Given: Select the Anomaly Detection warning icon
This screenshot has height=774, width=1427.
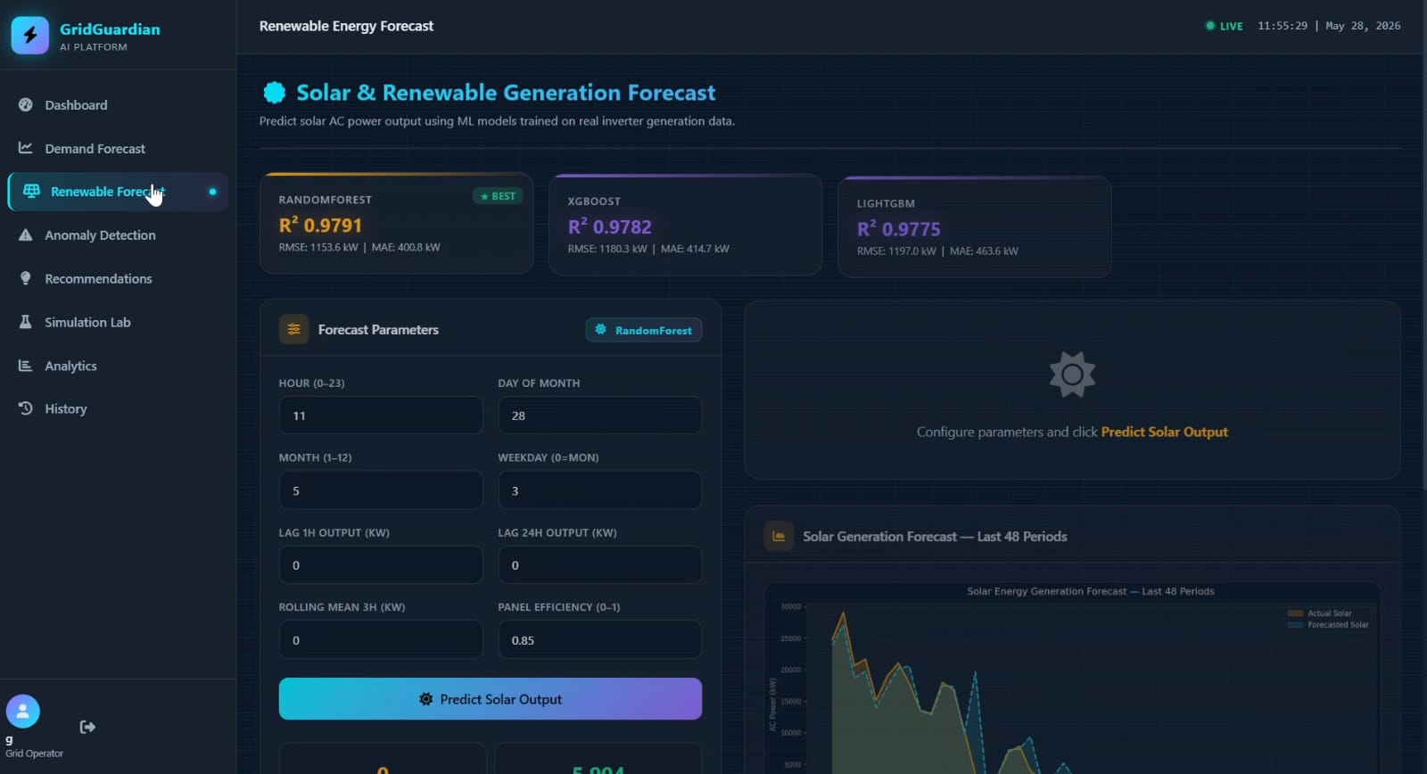Looking at the screenshot, I should (26, 235).
